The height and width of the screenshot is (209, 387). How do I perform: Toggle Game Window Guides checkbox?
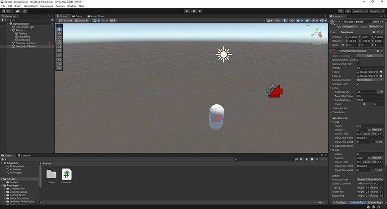pyautogui.click(x=358, y=59)
